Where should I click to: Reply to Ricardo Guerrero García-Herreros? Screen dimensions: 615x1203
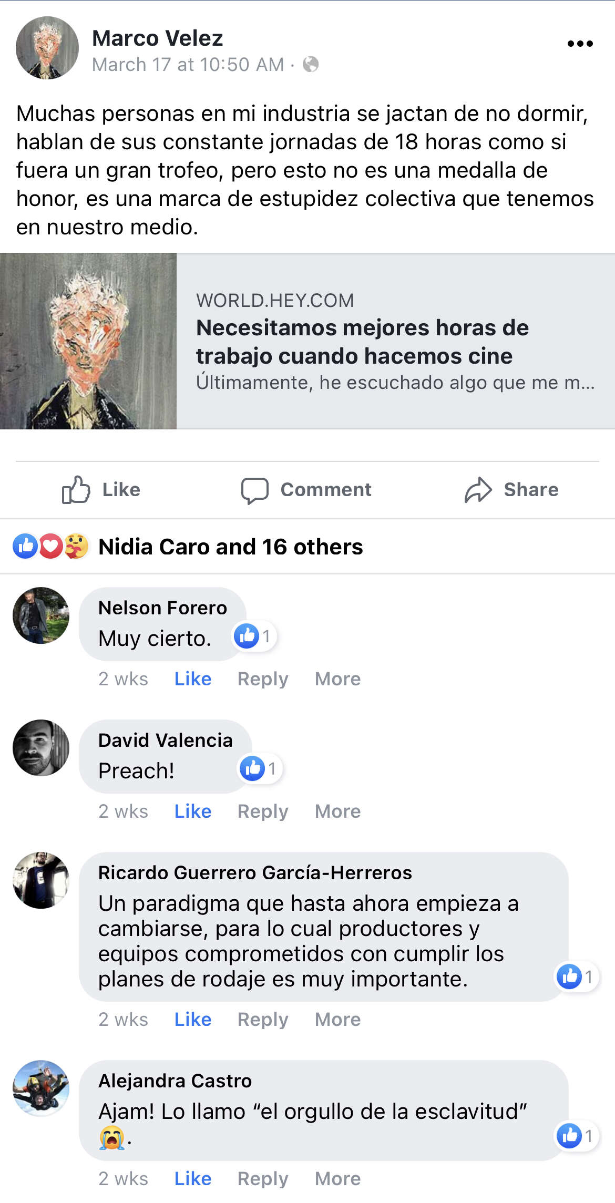pyautogui.click(x=263, y=1020)
